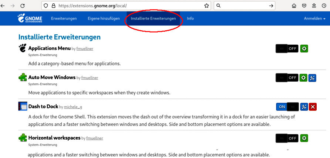Open Dash to Dock configuration tools icon
Viewport: 330px width, 158px height.
point(304,107)
